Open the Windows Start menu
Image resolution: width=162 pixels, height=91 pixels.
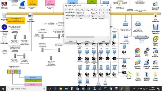pos(3,89)
